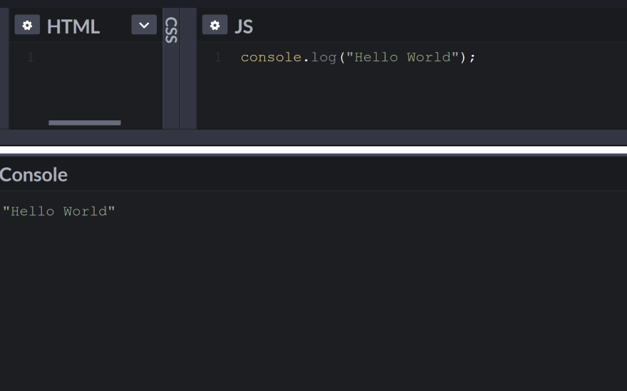This screenshot has width=627, height=391.
Task: Click the Console panel header
Action: [x=33, y=174]
